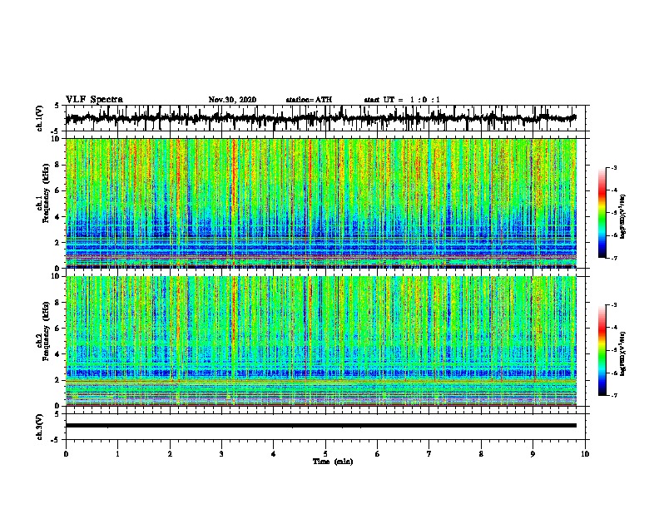
Task: Click the "5" voltage tick on the ch.1(V) axis
Action: [x=58, y=106]
